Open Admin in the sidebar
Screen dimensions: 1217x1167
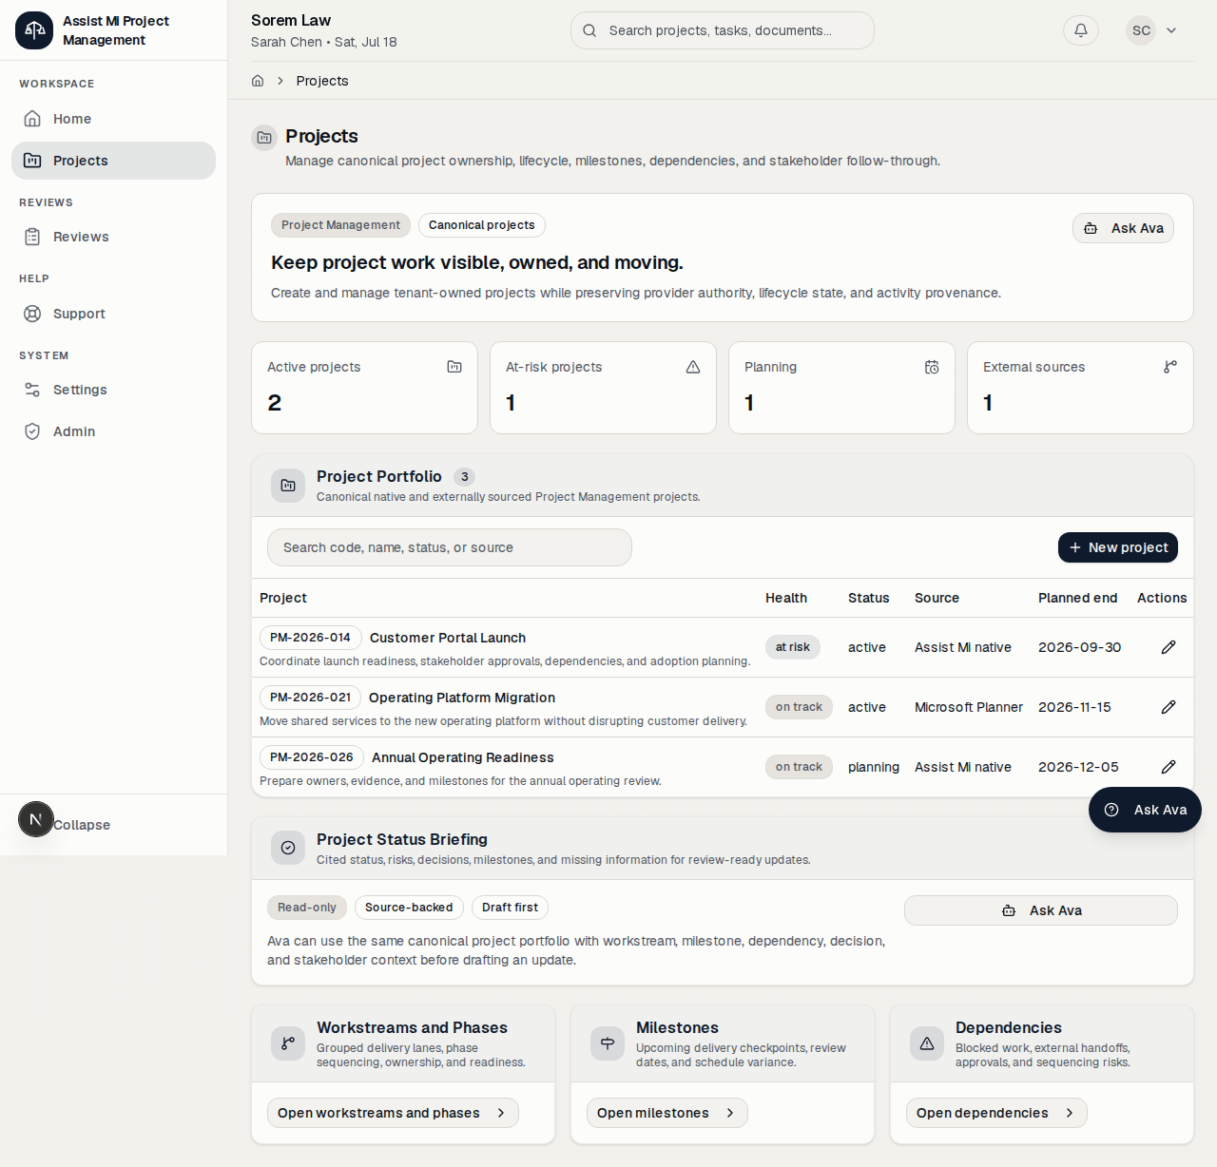pyautogui.click(x=113, y=431)
